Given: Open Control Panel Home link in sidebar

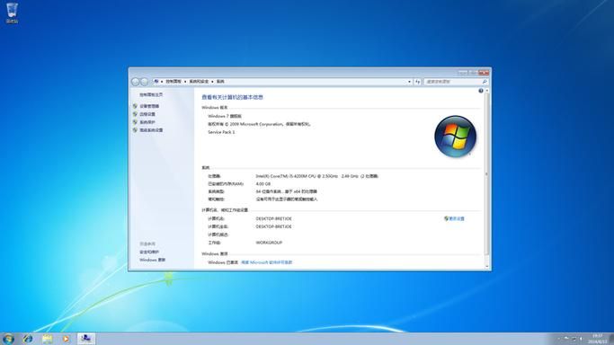Looking at the screenshot, I should (x=151, y=94).
